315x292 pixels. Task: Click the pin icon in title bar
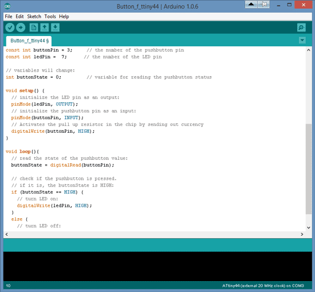[x=263, y=5]
